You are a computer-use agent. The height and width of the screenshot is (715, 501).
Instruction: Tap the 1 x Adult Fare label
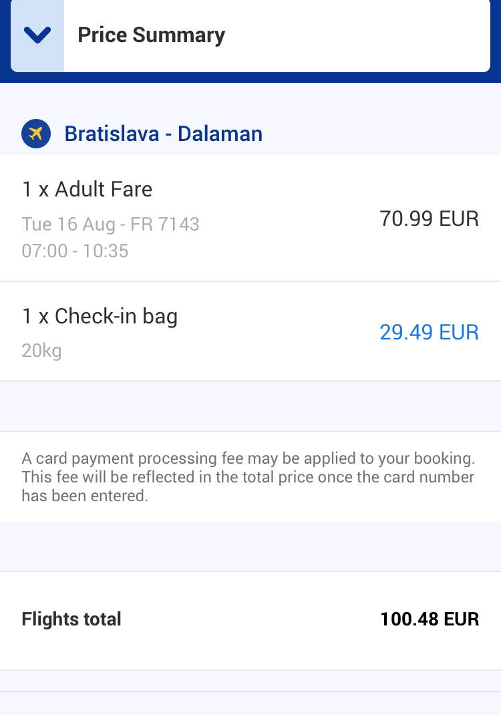[87, 190]
